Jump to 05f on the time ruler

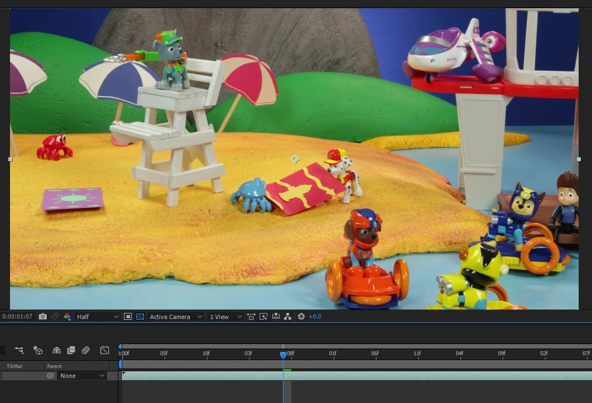pos(164,354)
